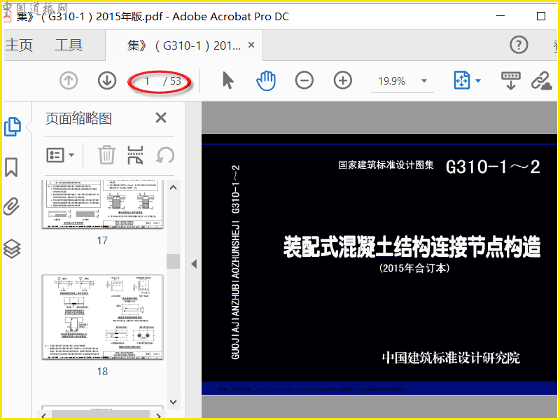Open the 19.9% zoom level dropdown
The height and width of the screenshot is (420, 560).
tap(424, 80)
